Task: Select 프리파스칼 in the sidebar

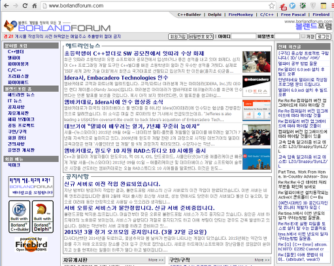Action: coord(18,76)
